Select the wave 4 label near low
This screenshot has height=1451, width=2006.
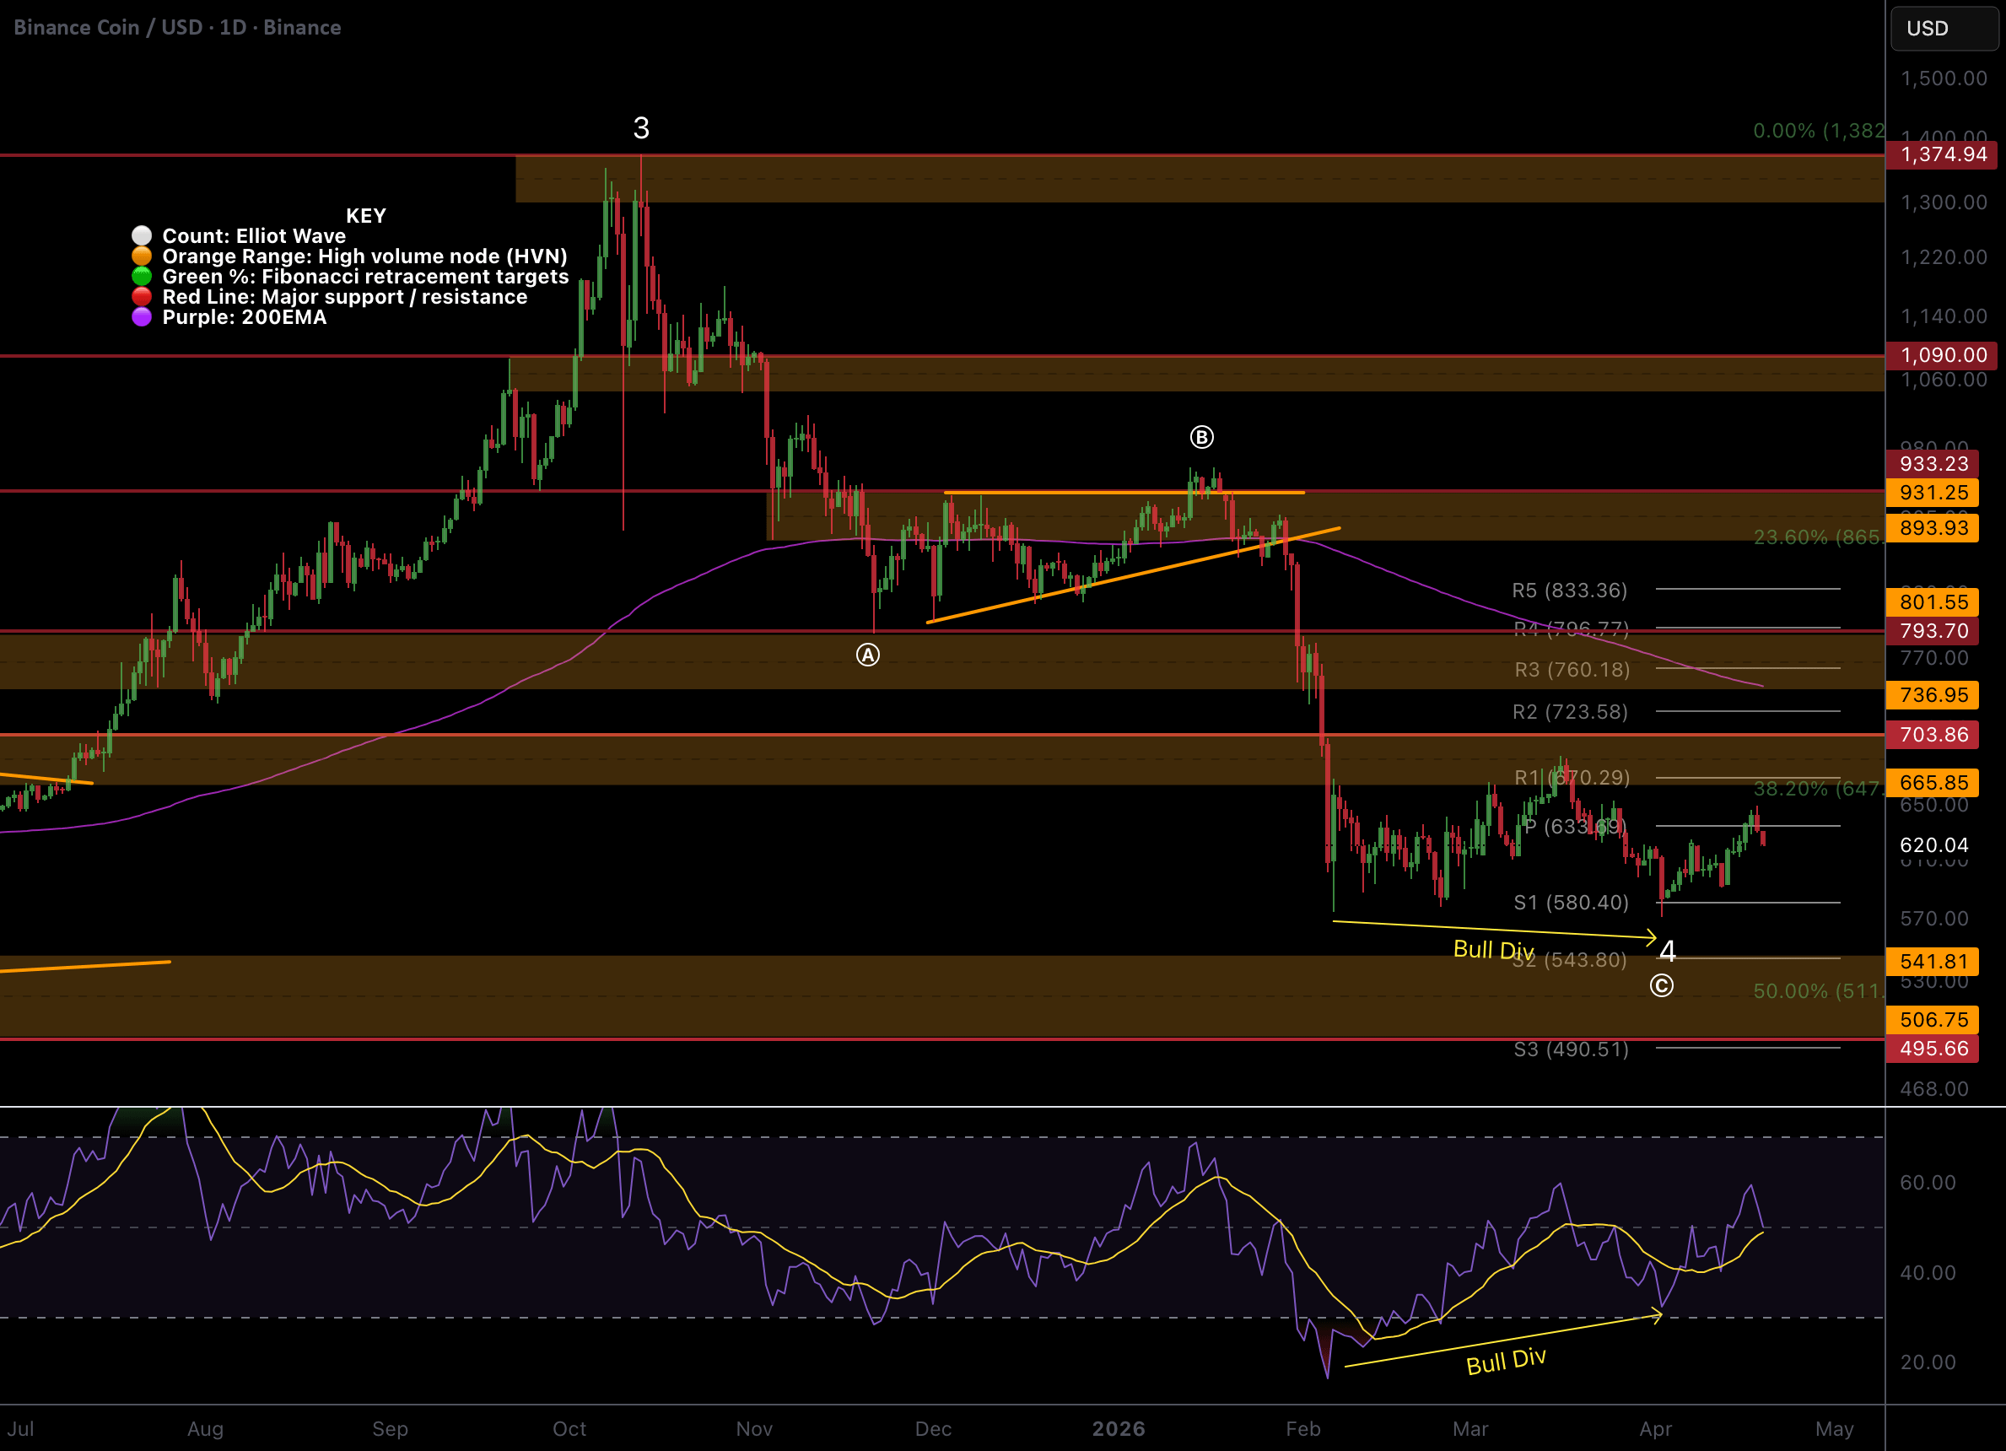1667,951
